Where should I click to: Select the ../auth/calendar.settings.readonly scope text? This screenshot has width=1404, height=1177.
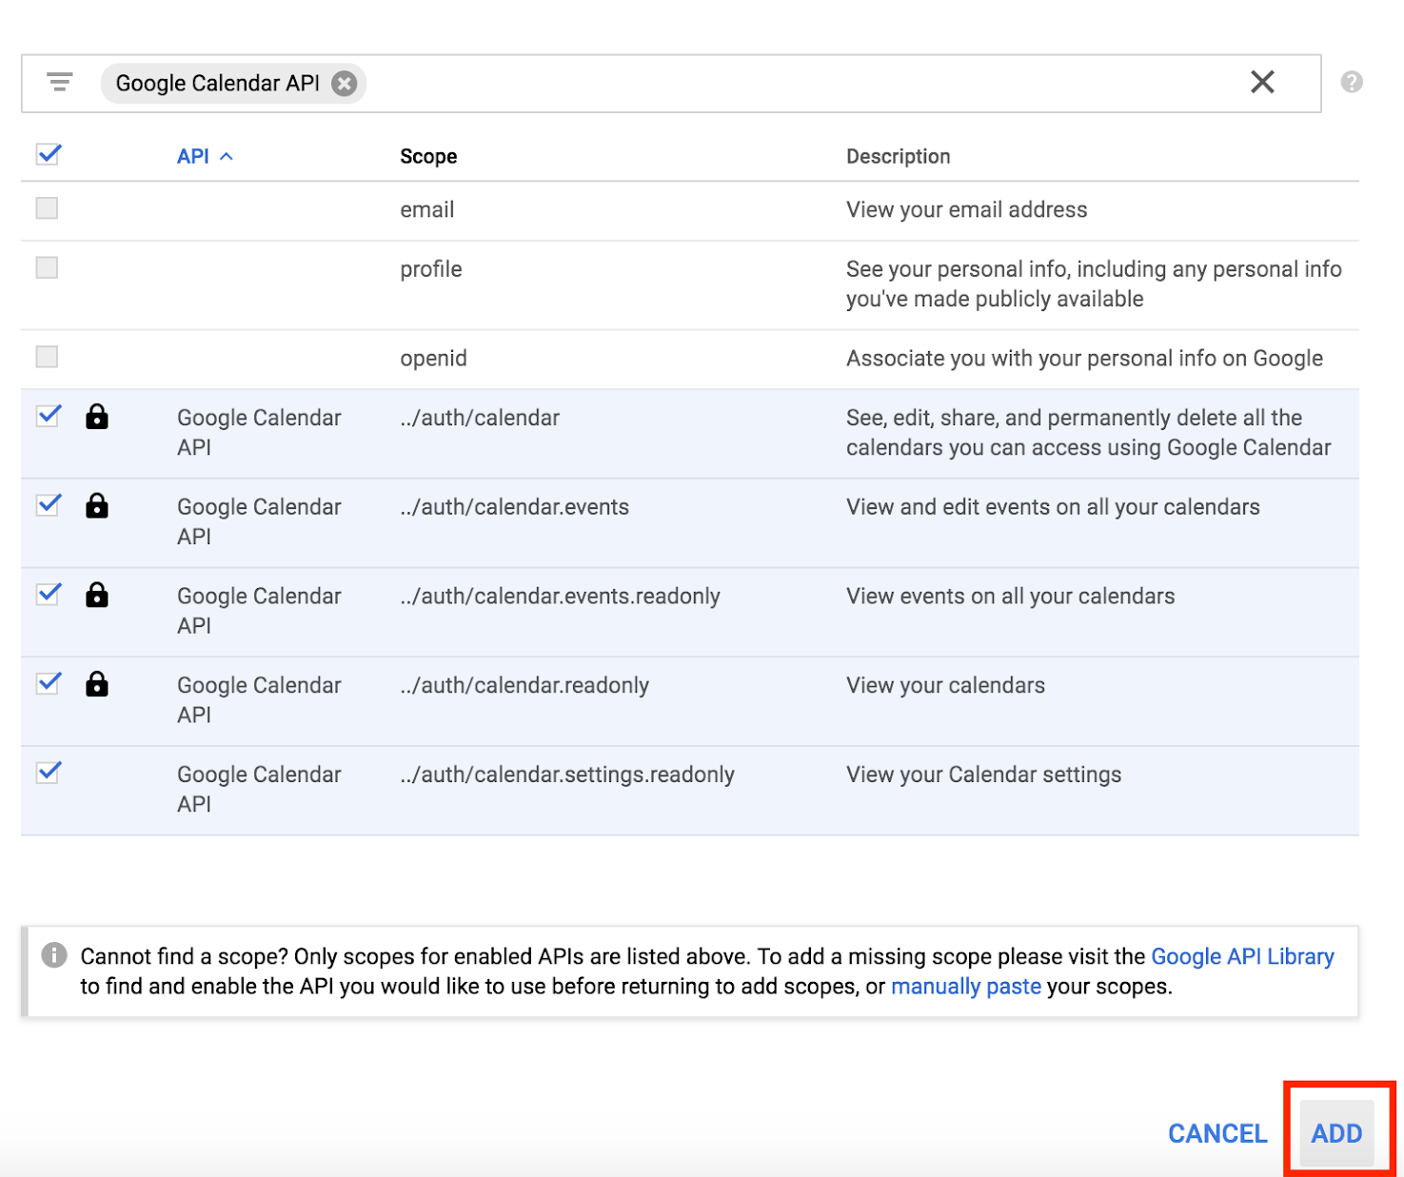coord(567,775)
